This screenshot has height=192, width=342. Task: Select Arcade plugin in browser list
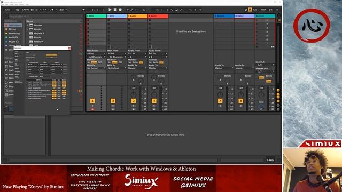click(x=37, y=37)
